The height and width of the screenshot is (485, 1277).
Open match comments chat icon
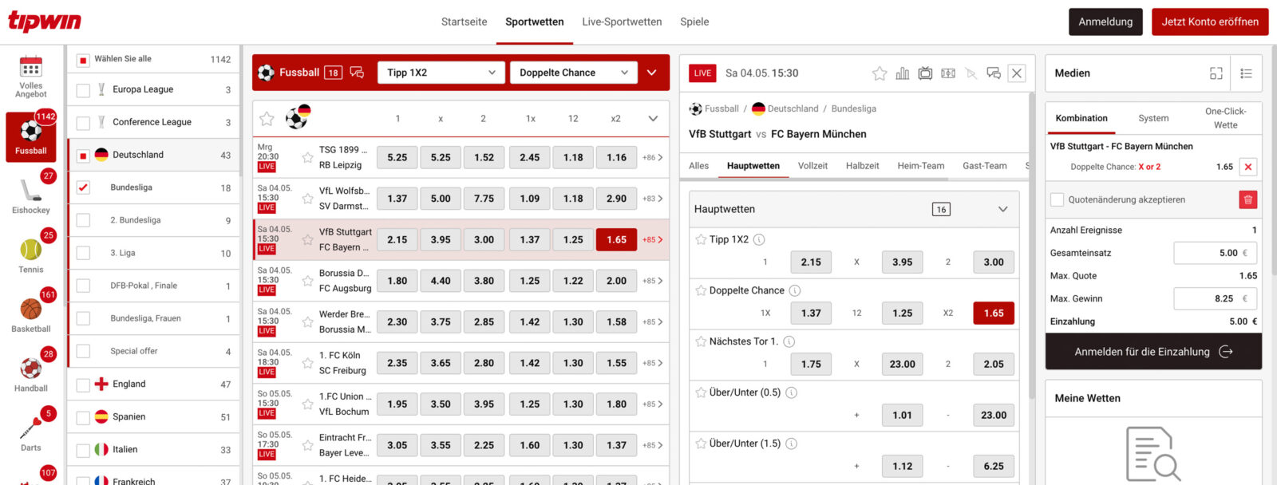click(994, 73)
